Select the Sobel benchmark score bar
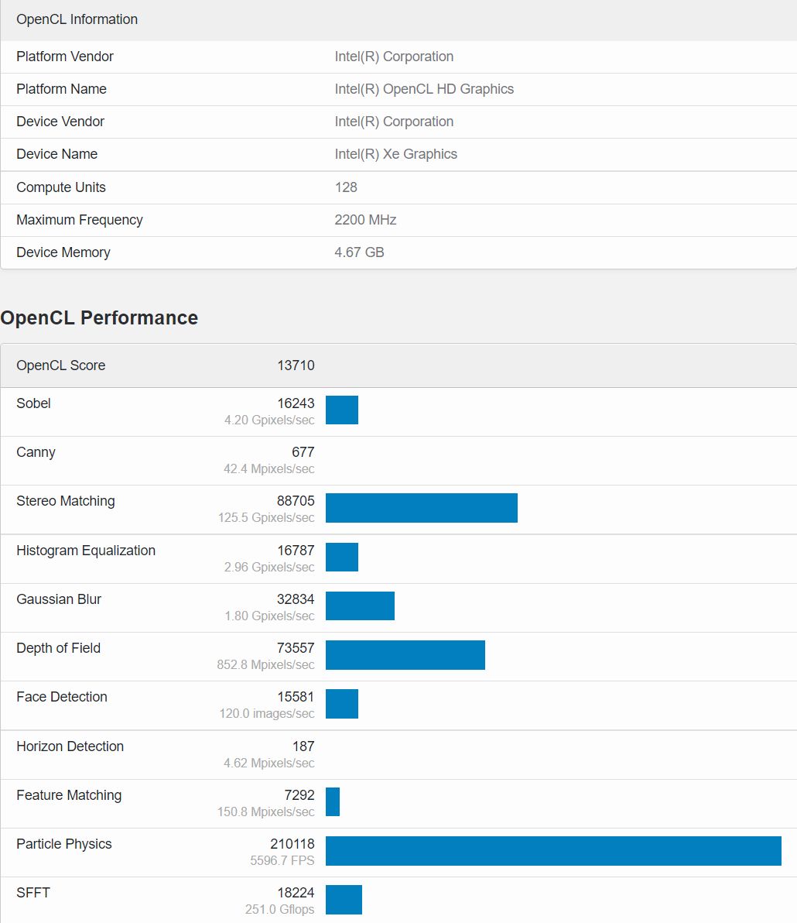This screenshot has height=923, width=797. point(341,410)
